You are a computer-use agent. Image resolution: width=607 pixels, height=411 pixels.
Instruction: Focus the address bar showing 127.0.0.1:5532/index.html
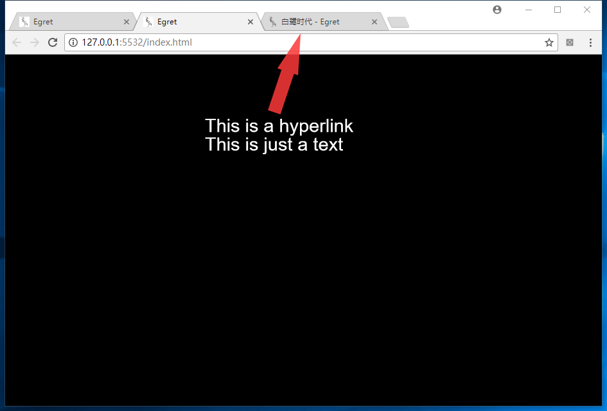308,42
